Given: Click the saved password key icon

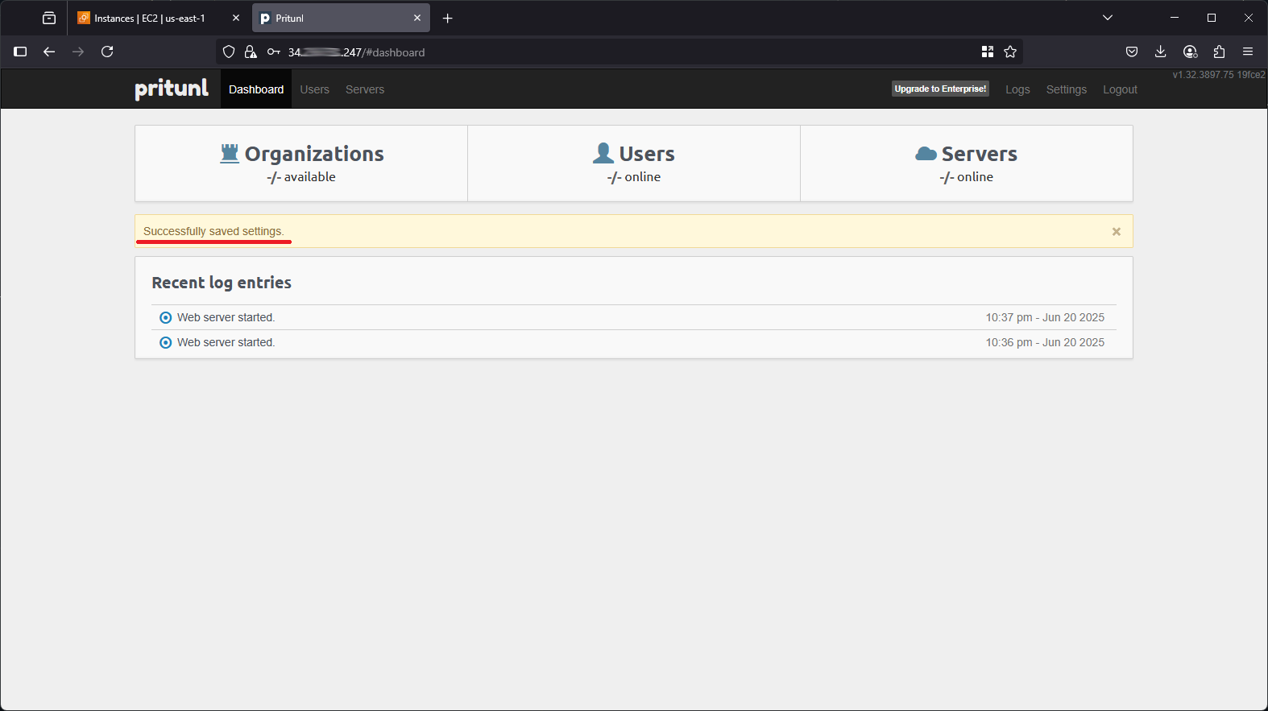Looking at the screenshot, I should click(274, 52).
